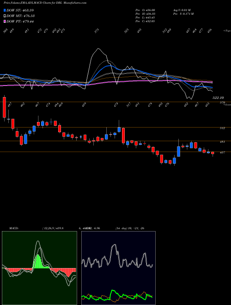231x305 pixels.
Task: Click the first tall red candlestick
Action: pyautogui.click(x=4, y=107)
